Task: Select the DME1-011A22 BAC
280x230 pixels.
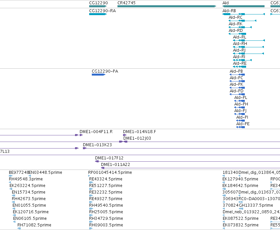Action: coord(191,168)
